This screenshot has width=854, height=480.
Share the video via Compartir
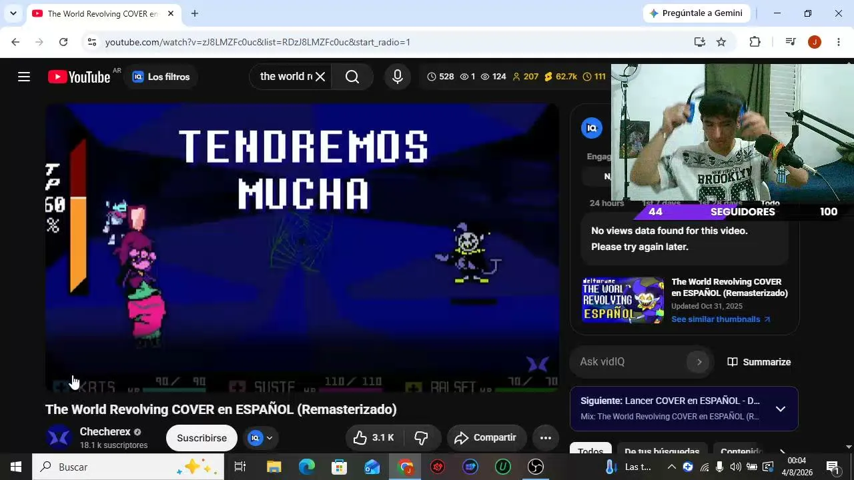(486, 438)
